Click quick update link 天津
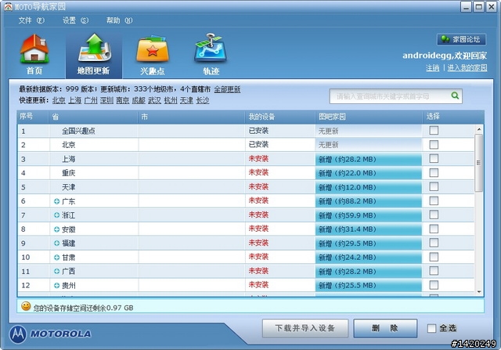This screenshot has height=350, width=501. tap(186, 100)
